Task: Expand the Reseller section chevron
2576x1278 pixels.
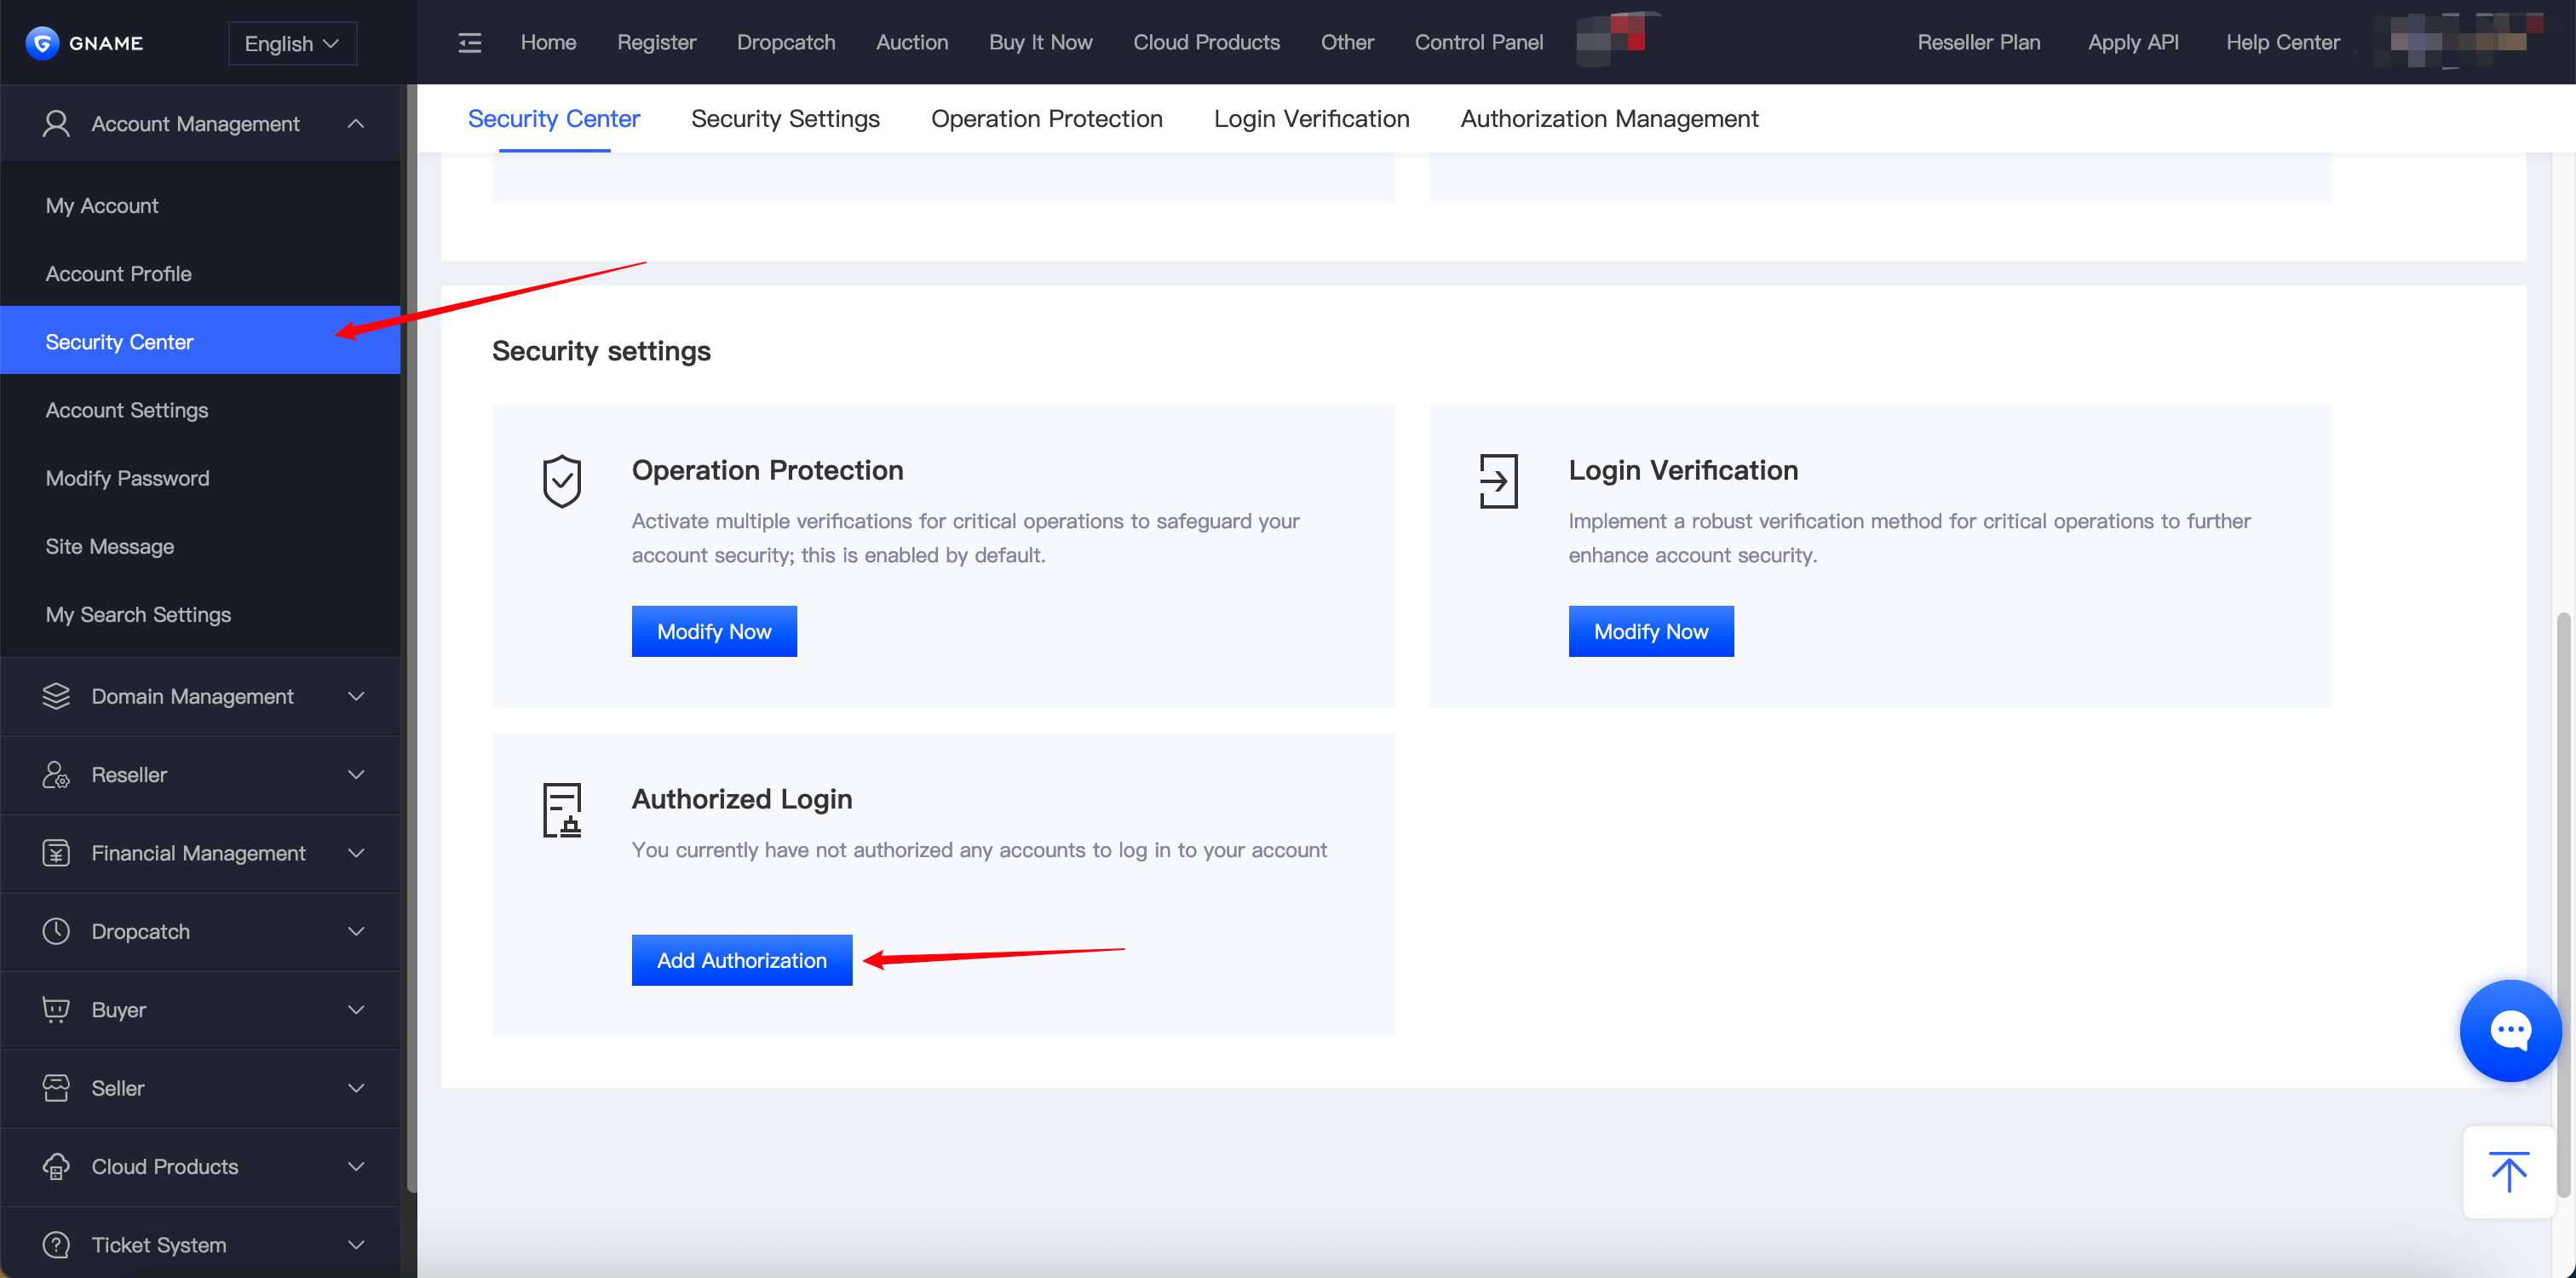Action: click(x=356, y=775)
